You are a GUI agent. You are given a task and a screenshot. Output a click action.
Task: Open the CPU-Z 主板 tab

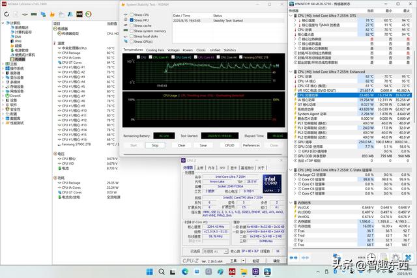click(200, 168)
